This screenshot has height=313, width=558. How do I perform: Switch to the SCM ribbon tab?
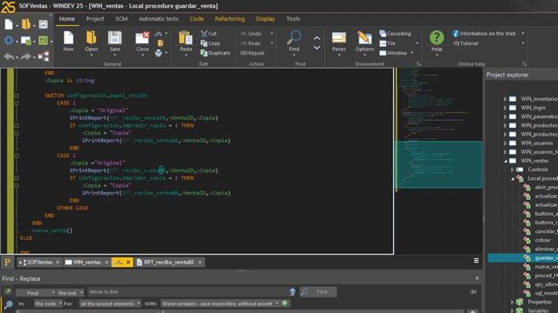pyautogui.click(x=121, y=19)
